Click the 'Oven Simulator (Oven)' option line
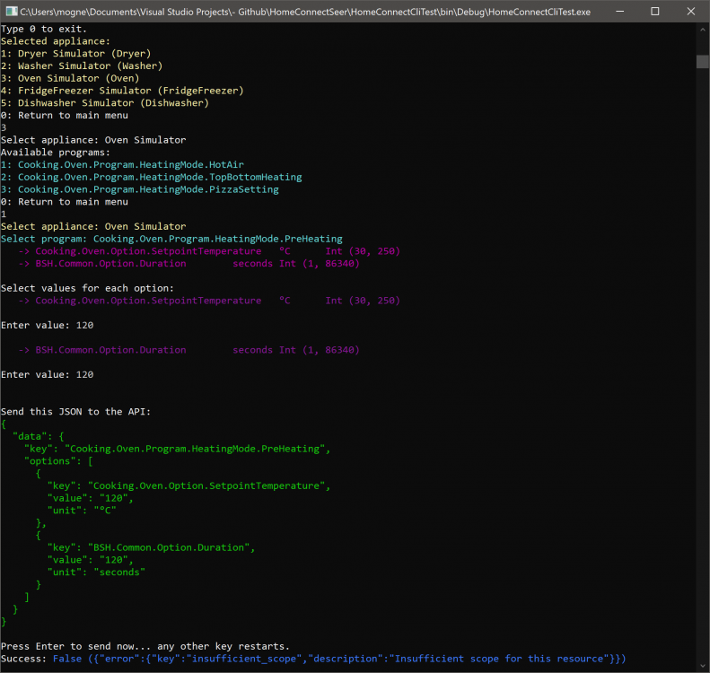 (x=70, y=78)
